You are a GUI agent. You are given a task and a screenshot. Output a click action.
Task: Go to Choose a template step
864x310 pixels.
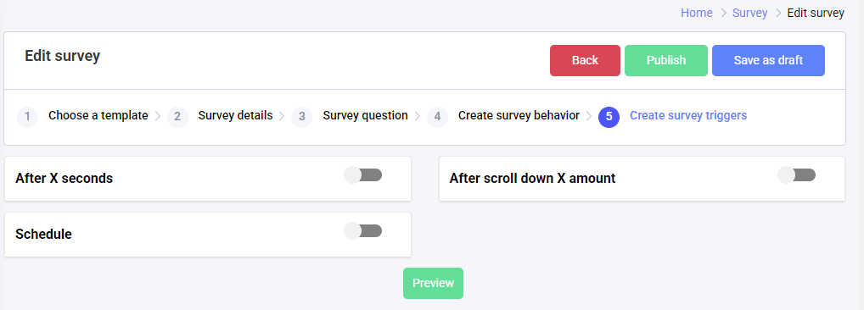[98, 116]
